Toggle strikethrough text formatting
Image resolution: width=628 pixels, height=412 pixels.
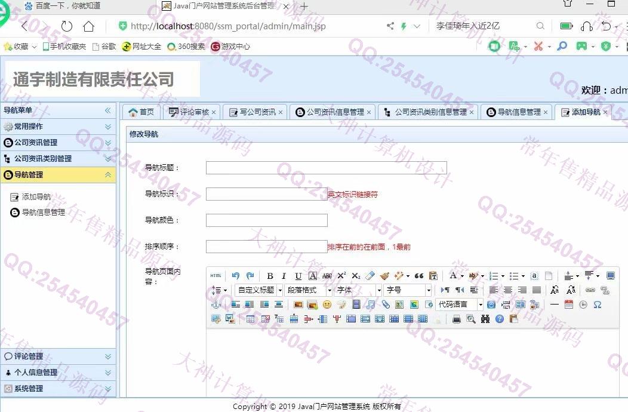click(x=327, y=276)
